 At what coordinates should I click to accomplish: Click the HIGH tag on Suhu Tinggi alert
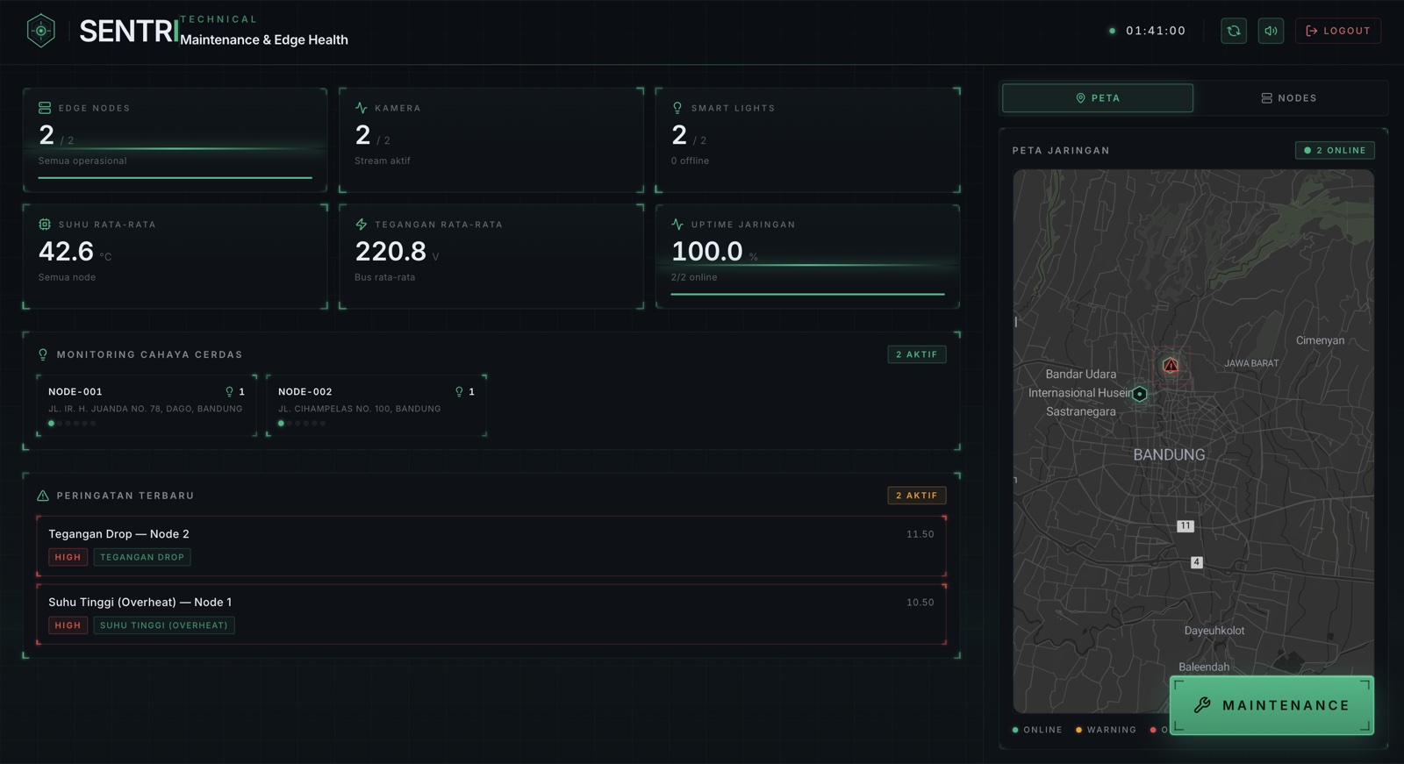click(x=68, y=625)
